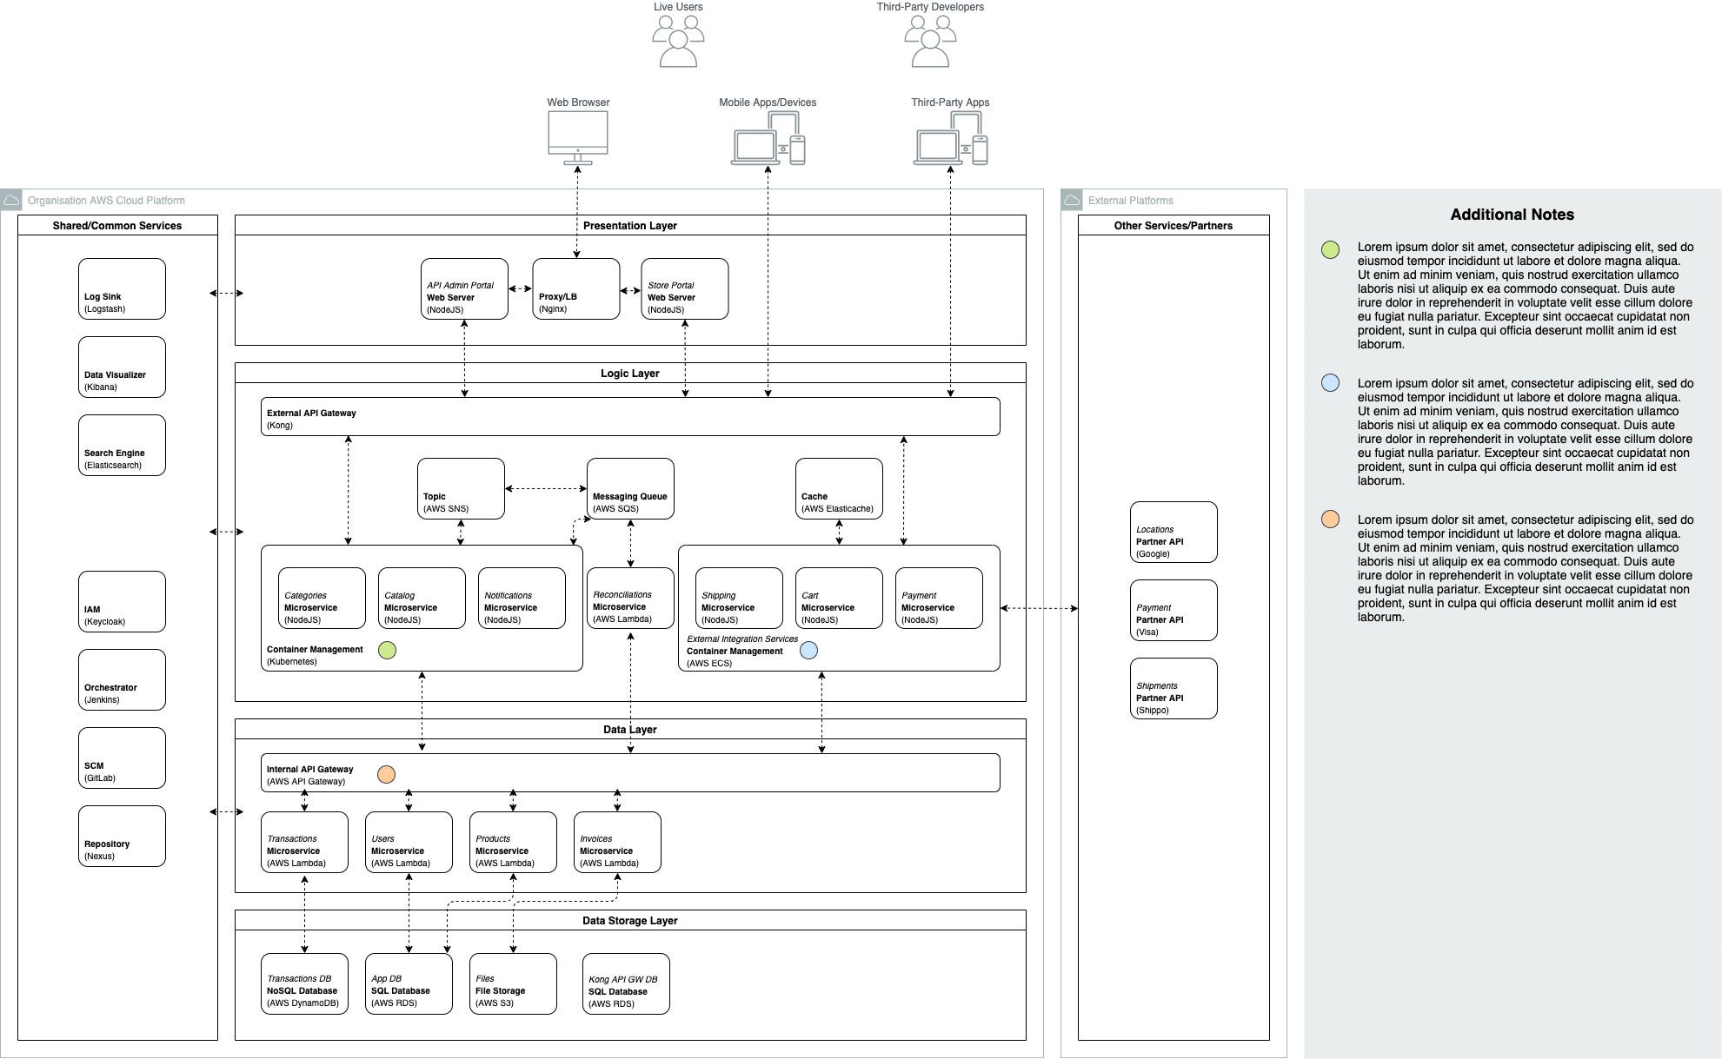Select the Payment Partner API Visa box
The image size is (1722, 1059).
[1173, 611]
